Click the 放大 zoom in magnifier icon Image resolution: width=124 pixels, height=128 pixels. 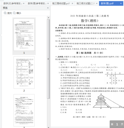point(5,13)
